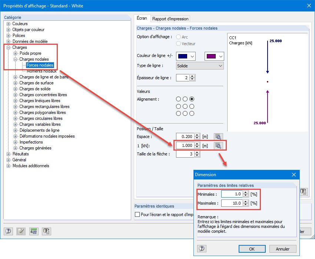
Task: Click the edit notes icon in bottom toolbar
Action: coord(21,231)
